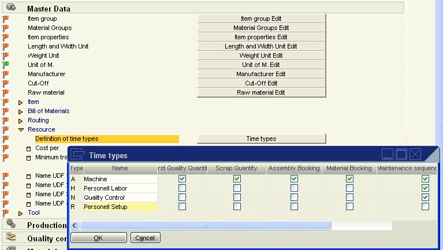
Task: Check Material Booking for Personell Setup row
Action: pyautogui.click(x=349, y=207)
